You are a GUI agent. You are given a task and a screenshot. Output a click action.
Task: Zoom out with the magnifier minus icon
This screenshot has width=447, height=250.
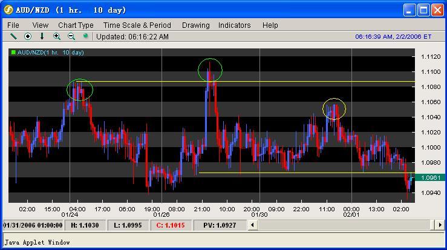(71, 36)
